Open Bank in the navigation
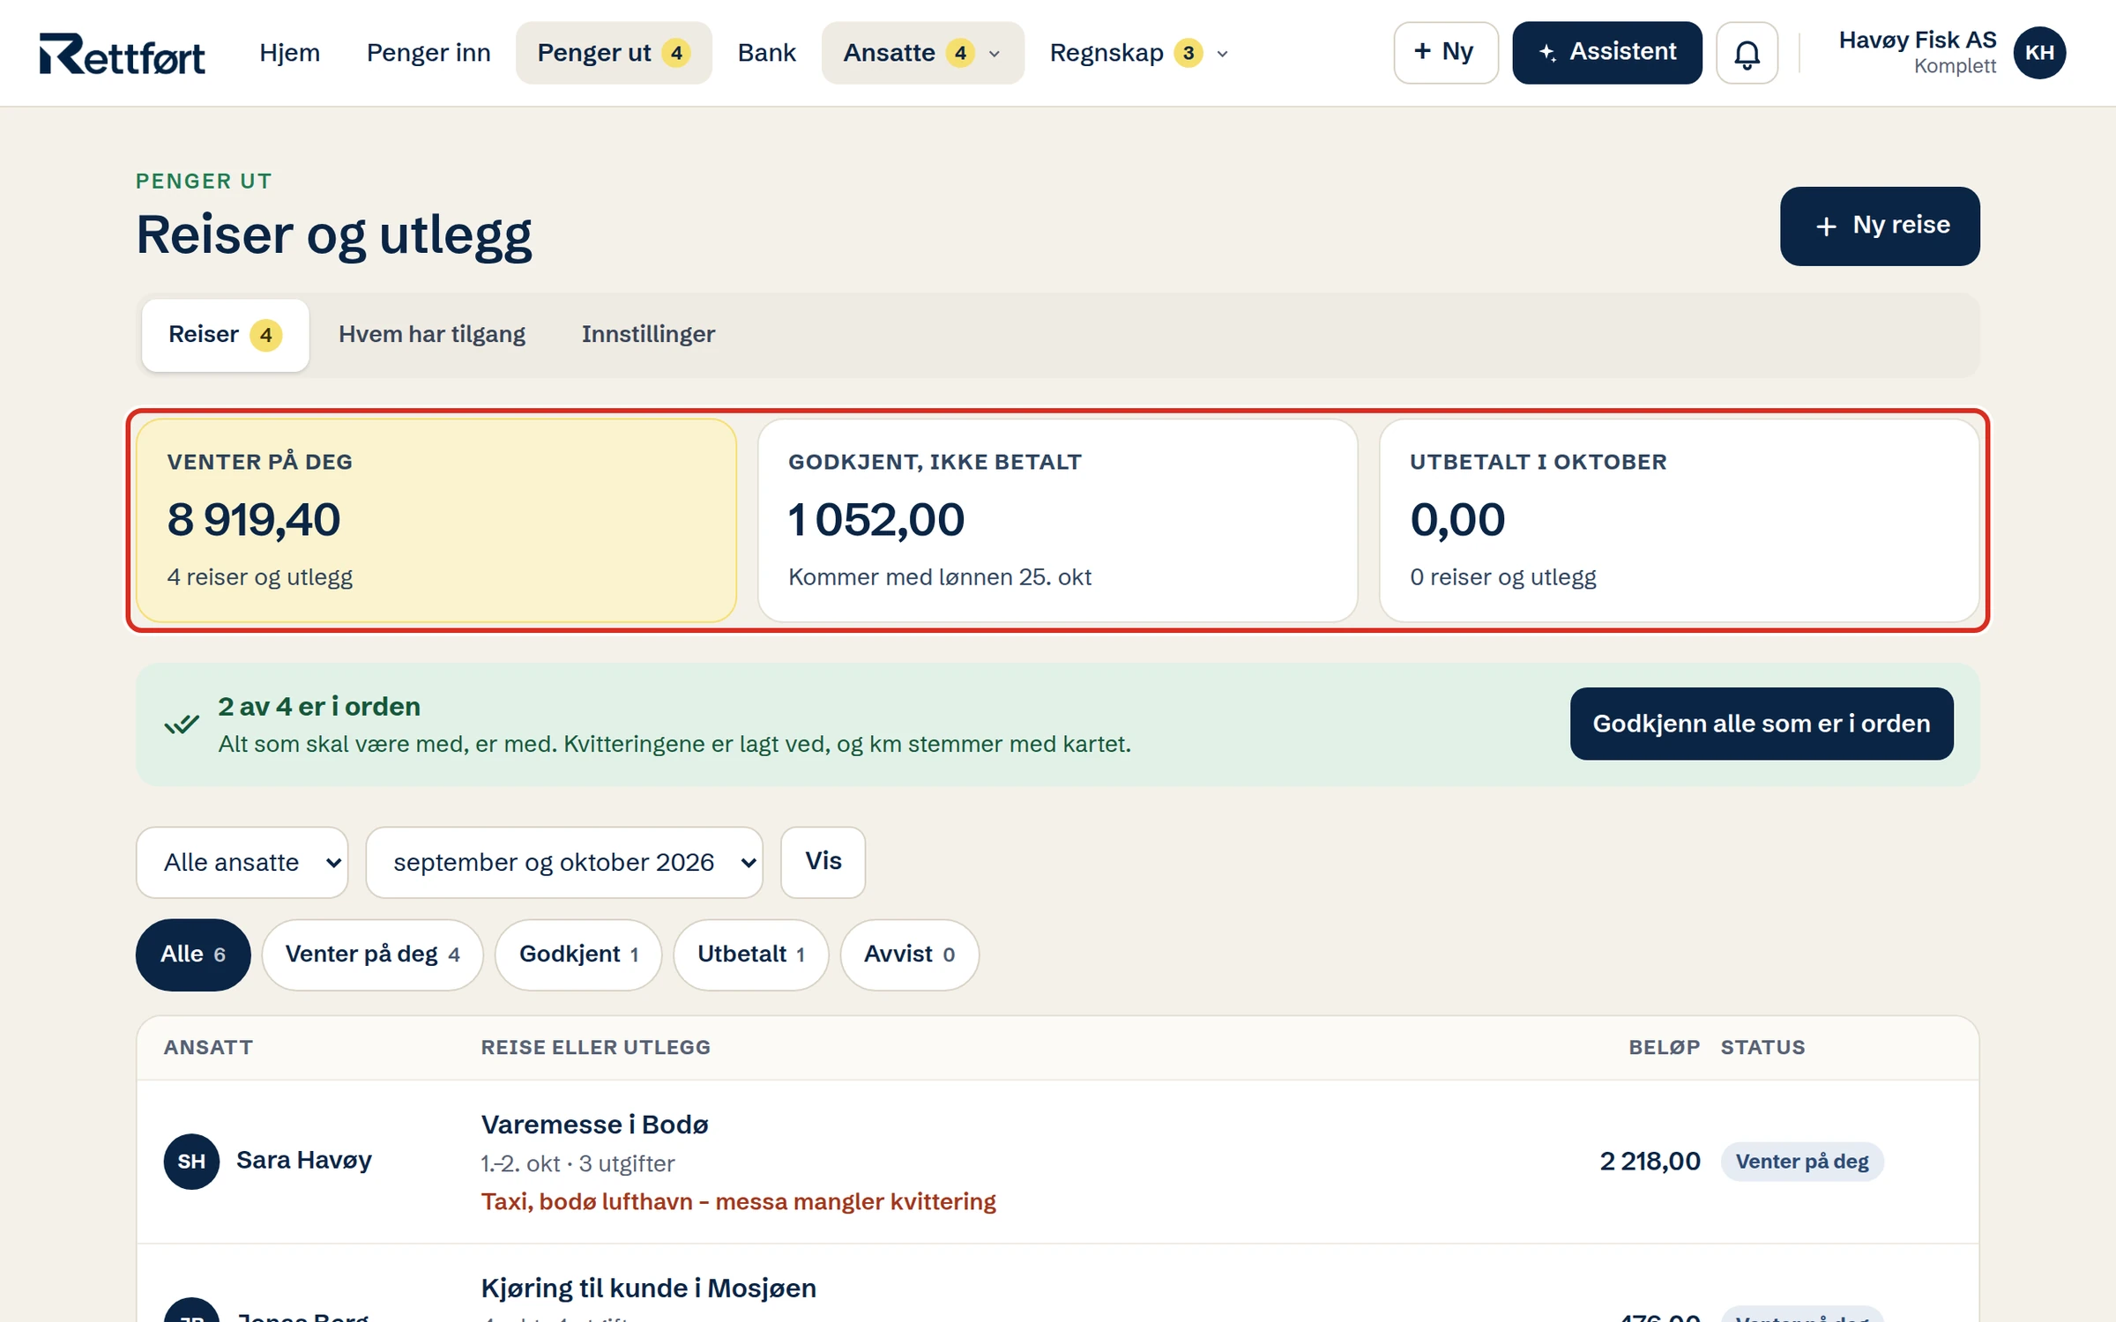This screenshot has height=1322, width=2116. pos(767,53)
